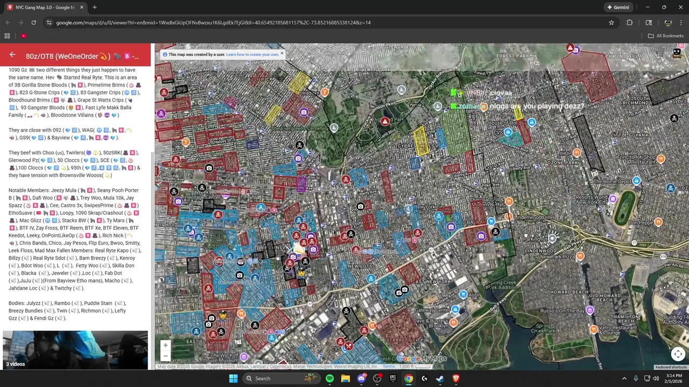Click Lindenwood Diner map pin
Viewport: 689px width, 387px height.
(509, 217)
